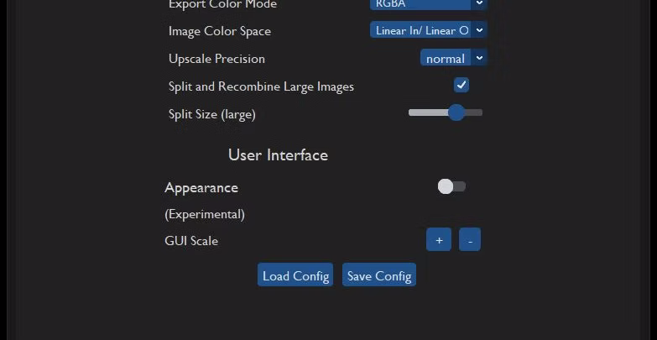Uncheck Split and Recombine Large Images

(x=461, y=85)
